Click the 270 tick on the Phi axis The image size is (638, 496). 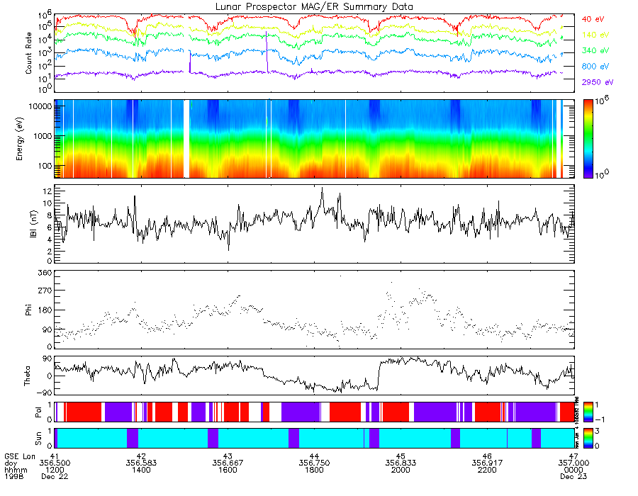pos(45,291)
